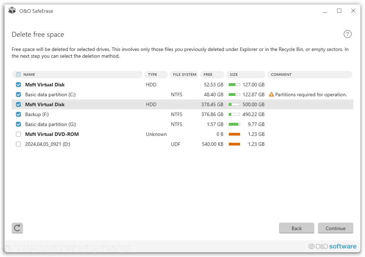Screen dimensions: 365x257
Task: Click orange usage bar for 2024.04.05_0921 (D:)
Action: (234, 144)
